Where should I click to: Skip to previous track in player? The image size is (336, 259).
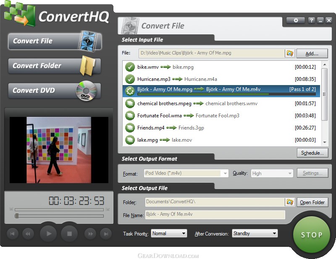pyautogui.click(x=13, y=234)
